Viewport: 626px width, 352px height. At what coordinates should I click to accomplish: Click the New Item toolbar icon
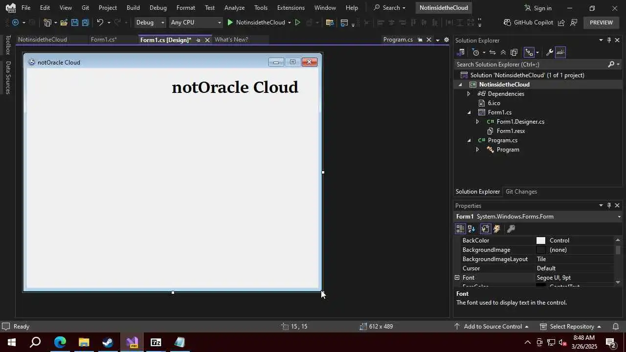47,22
